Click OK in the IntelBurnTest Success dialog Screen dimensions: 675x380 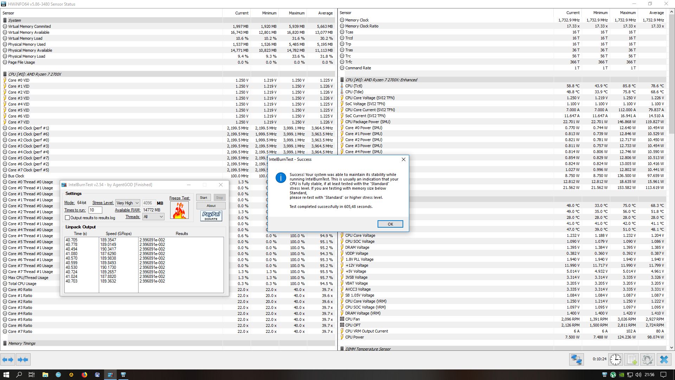[x=390, y=224]
